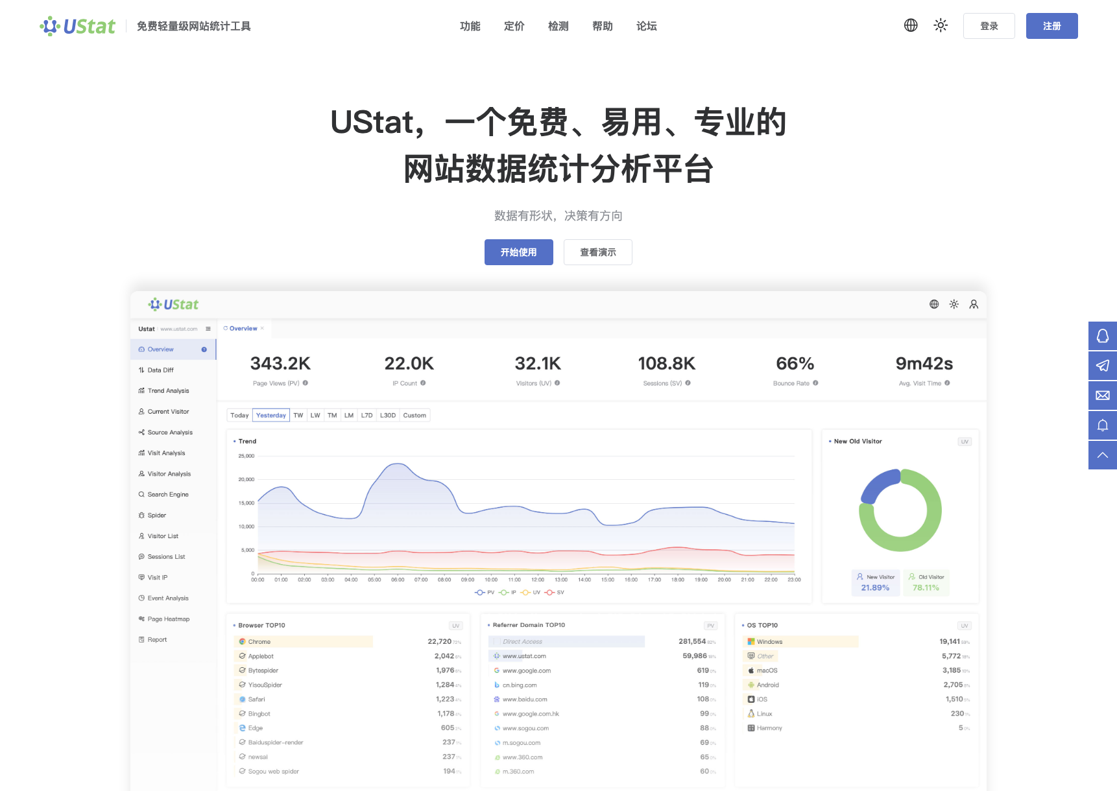Open QQ contact floating side icon
Screen dimensions: 1117x791
(1103, 336)
